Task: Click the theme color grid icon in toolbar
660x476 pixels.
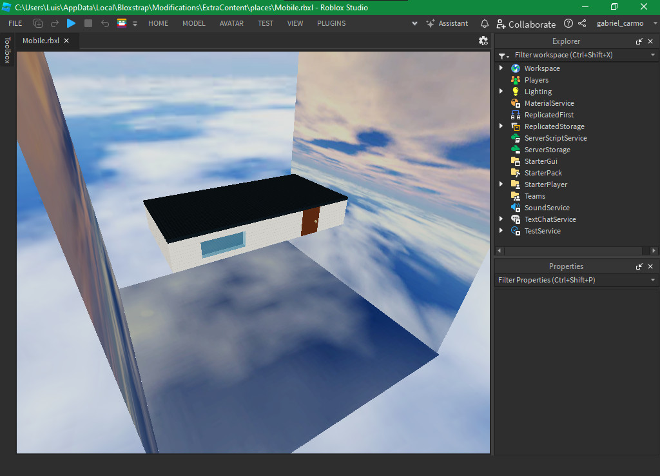Action: [x=121, y=23]
